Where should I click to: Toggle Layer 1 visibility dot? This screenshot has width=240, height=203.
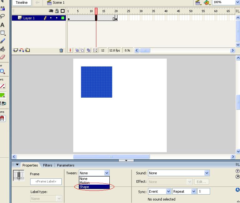coord(51,18)
